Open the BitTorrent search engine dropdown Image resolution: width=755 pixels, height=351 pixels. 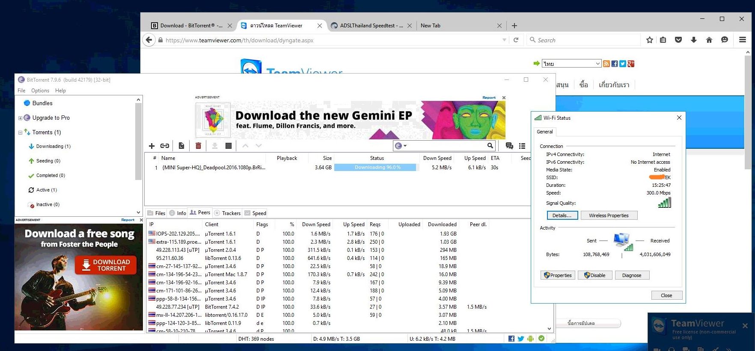pyautogui.click(x=401, y=146)
